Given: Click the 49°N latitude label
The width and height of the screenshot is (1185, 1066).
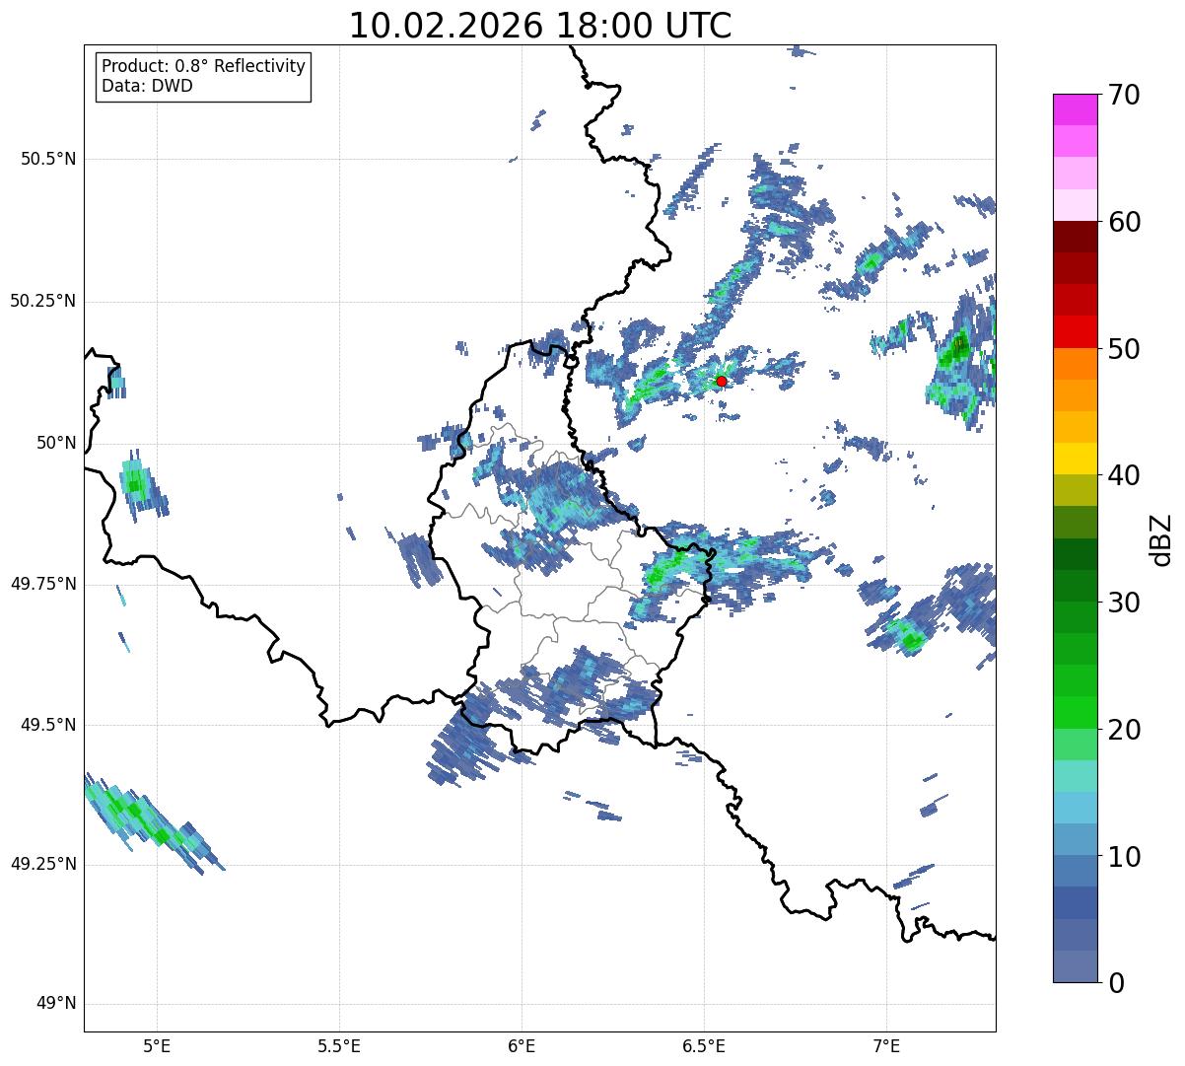Looking at the screenshot, I should click(x=56, y=1004).
